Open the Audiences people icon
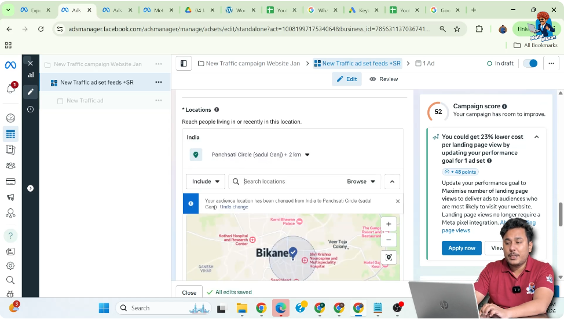The width and height of the screenshot is (564, 319). point(10,166)
